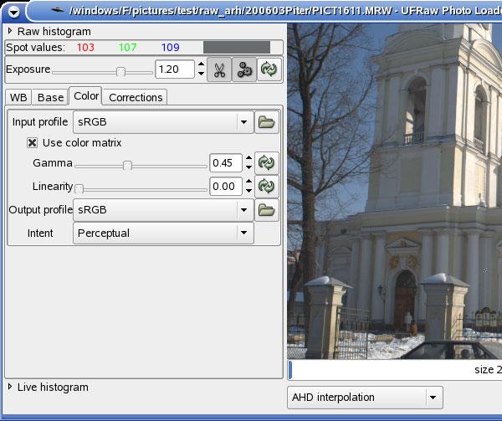The height and width of the screenshot is (421, 502).
Task: Increase exposure with up arrow
Action: (201, 64)
